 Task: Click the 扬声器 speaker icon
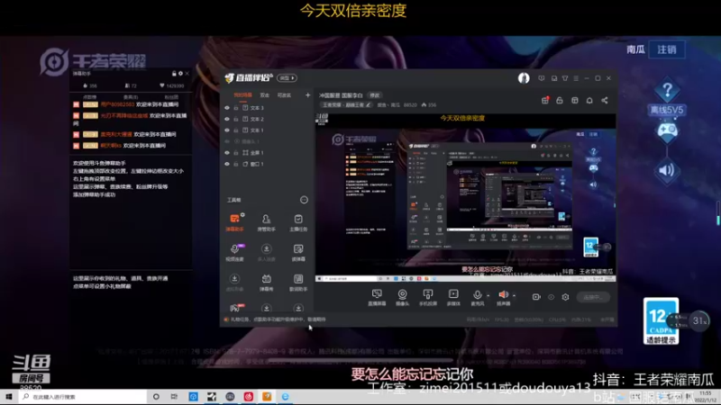click(x=504, y=295)
